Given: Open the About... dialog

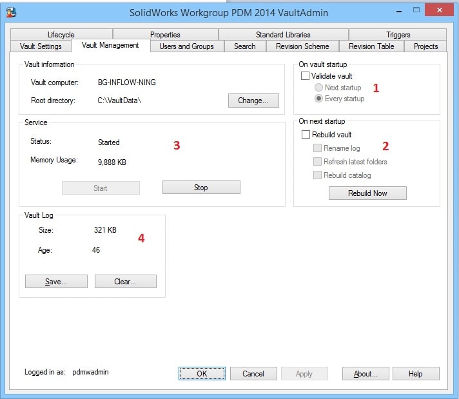Looking at the screenshot, I should pyautogui.click(x=365, y=374).
